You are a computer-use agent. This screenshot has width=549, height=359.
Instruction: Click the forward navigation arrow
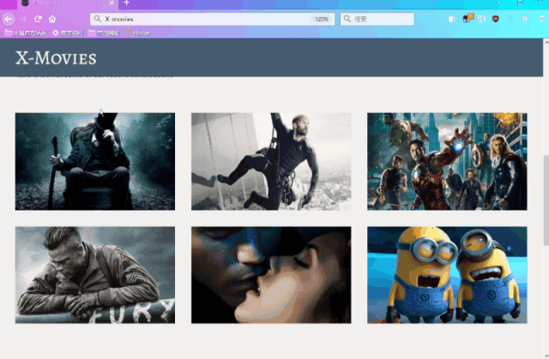pos(23,19)
